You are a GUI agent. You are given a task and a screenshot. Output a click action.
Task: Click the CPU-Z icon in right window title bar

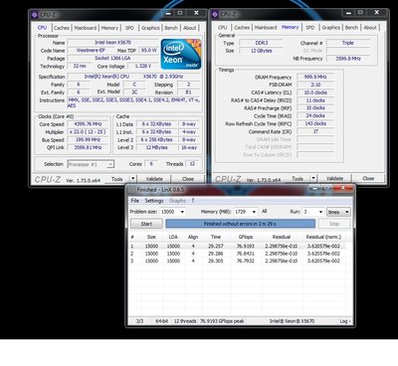[215, 14]
